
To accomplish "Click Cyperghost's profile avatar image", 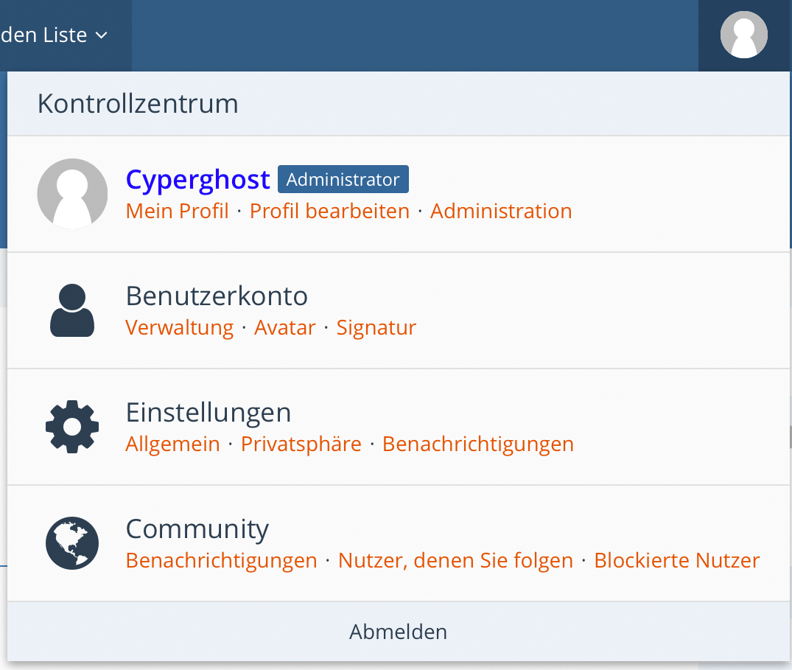I will click(x=72, y=193).
